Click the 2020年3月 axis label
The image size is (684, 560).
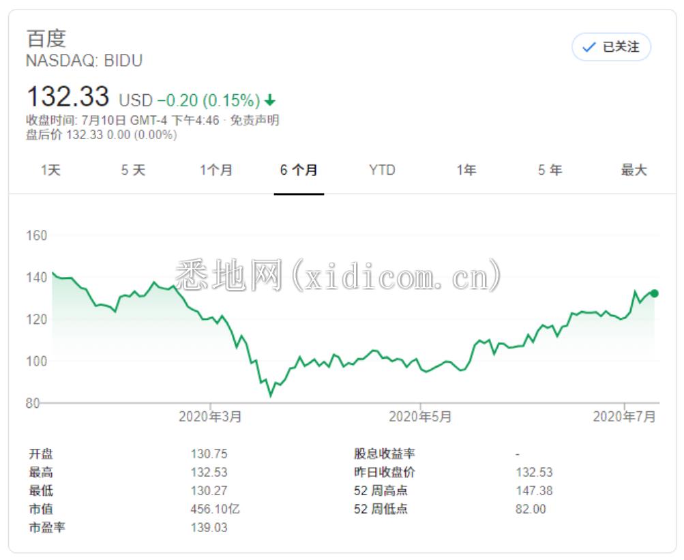pos(210,417)
